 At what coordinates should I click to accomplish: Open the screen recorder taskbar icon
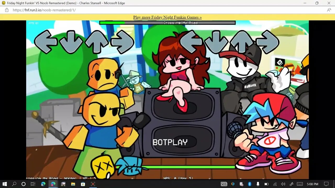pyautogui.click(x=93, y=184)
